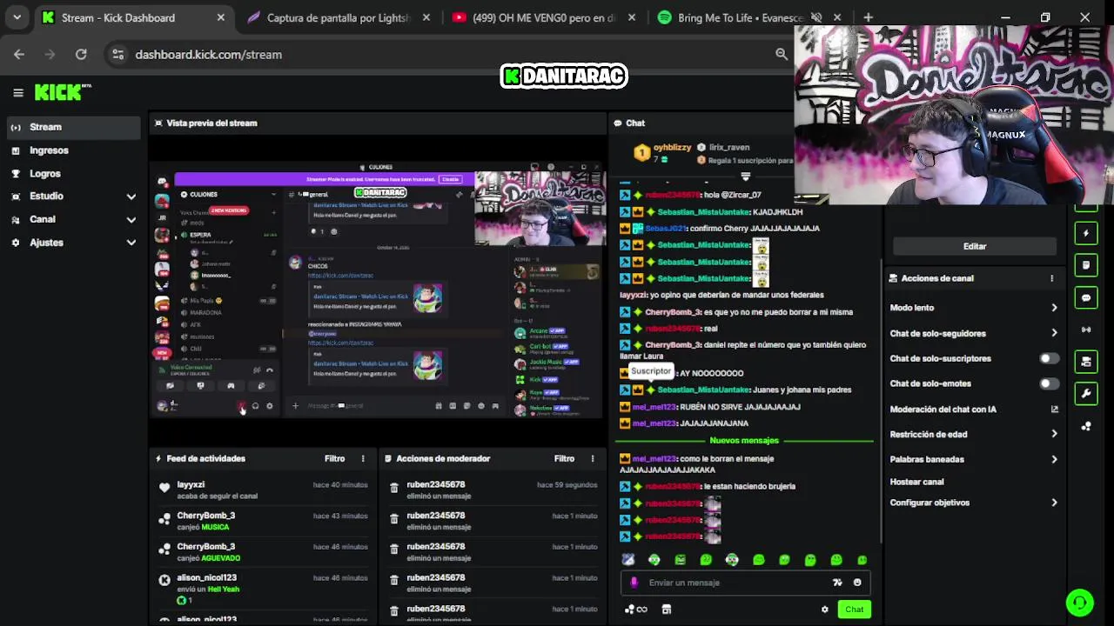Enable Chat de solo-emotes toggle
This screenshot has height=626, width=1114.
point(1049,383)
